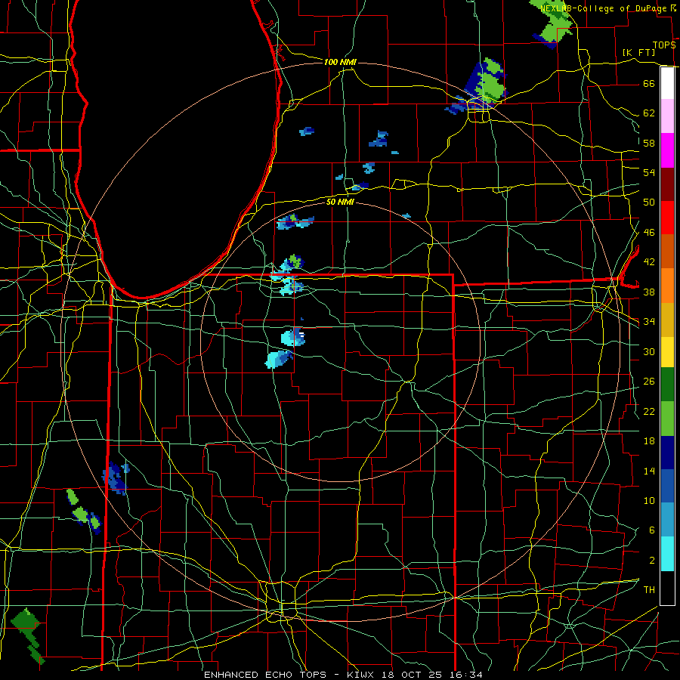The width and height of the screenshot is (680, 680).
Task: Click the 14 scale value
Action: coord(649,471)
